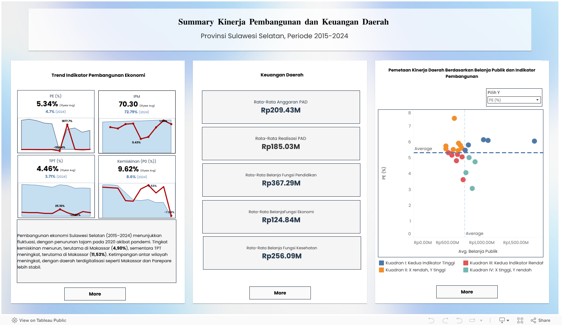The width and height of the screenshot is (562, 325).
Task: Click the 4.7% (2024) label under PE
Action: (x=55, y=111)
